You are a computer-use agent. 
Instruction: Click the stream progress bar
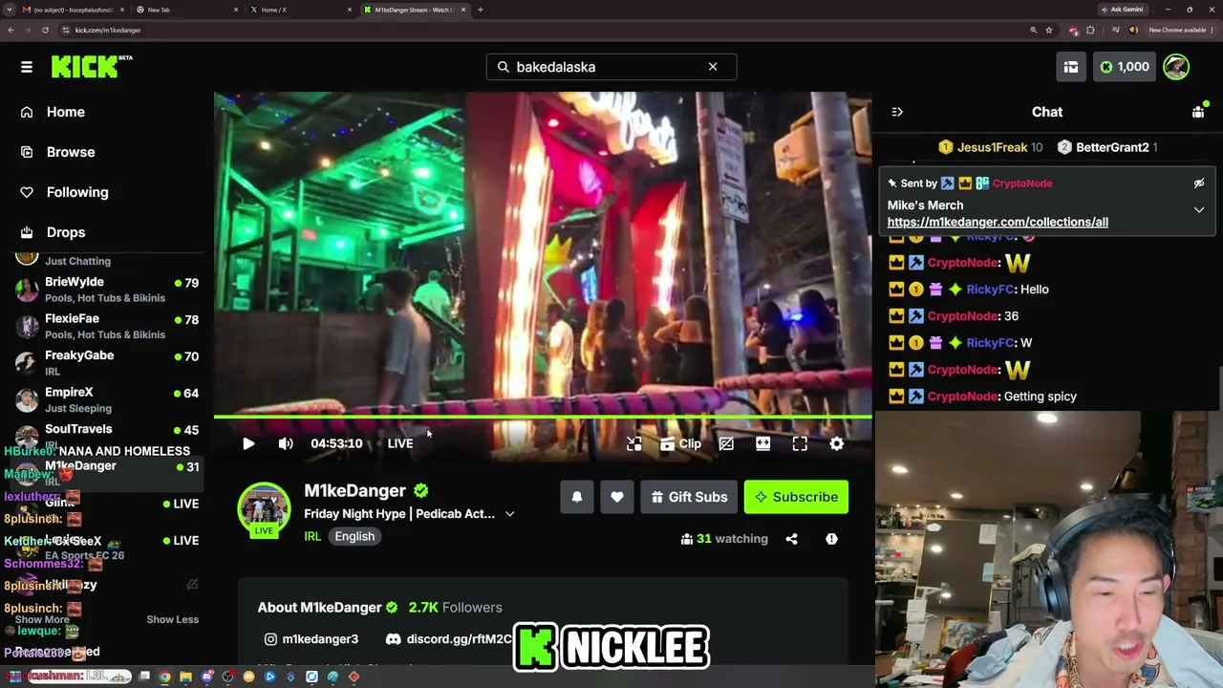pos(543,417)
